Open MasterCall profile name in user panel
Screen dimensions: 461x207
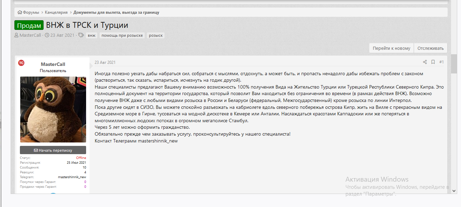(53, 64)
